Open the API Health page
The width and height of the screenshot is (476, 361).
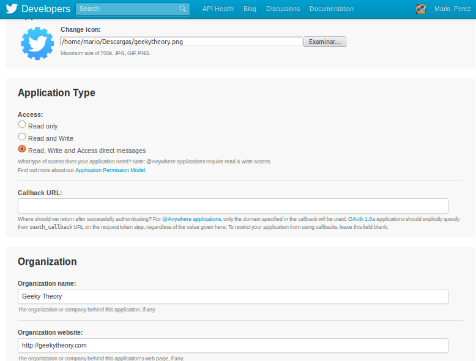(218, 9)
